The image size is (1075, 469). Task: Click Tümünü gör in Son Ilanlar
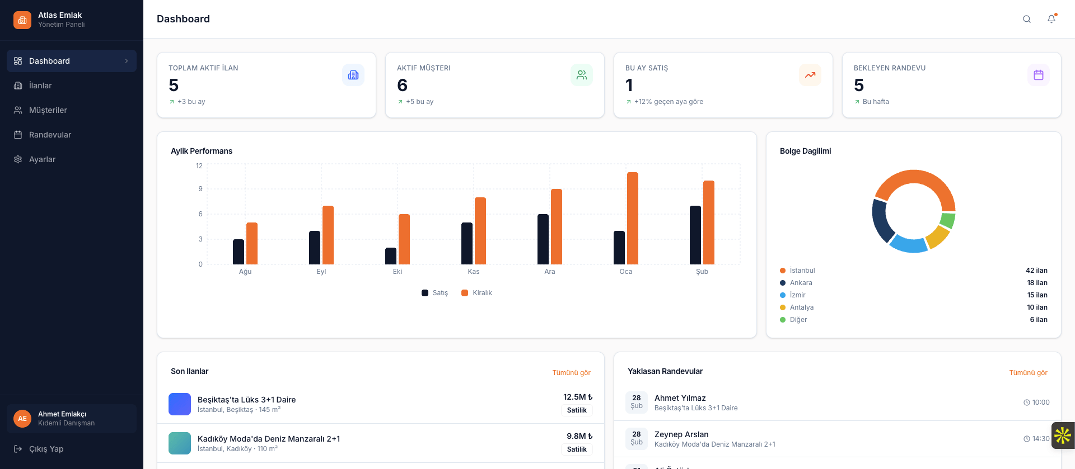tap(571, 373)
